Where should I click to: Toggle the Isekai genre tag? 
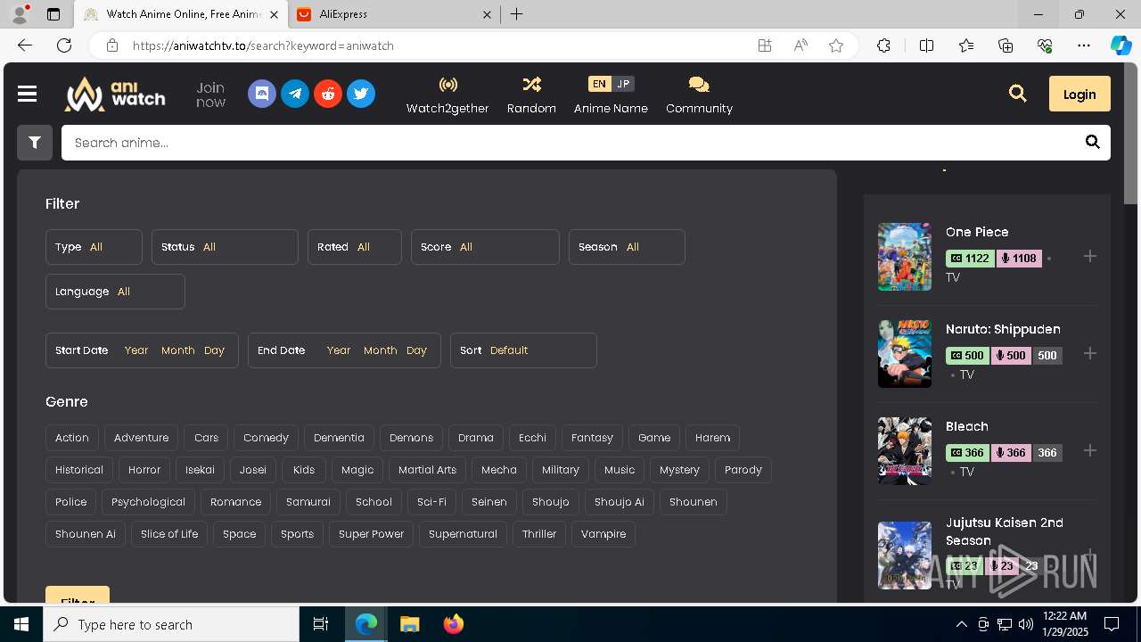(x=200, y=470)
